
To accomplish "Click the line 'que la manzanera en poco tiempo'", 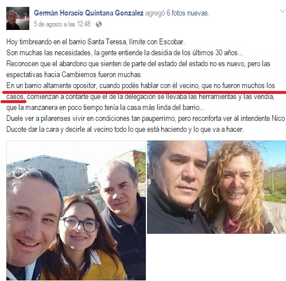I will click(105, 108).
